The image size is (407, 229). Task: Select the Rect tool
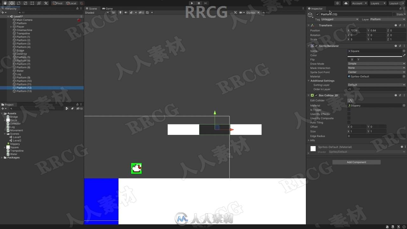(32, 3)
